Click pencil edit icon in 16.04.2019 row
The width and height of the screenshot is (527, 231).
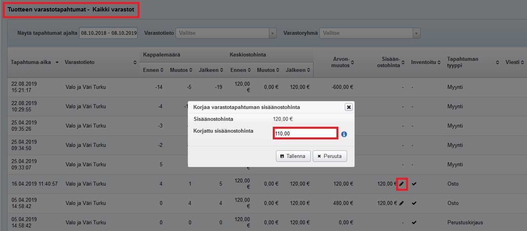pos(402,184)
